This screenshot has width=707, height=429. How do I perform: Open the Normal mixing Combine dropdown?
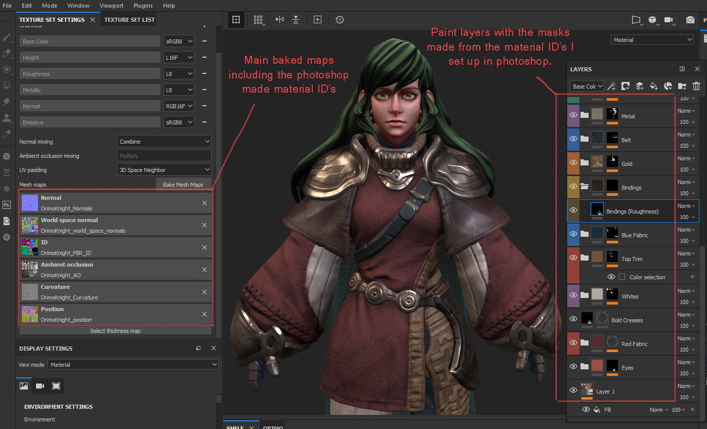point(164,142)
